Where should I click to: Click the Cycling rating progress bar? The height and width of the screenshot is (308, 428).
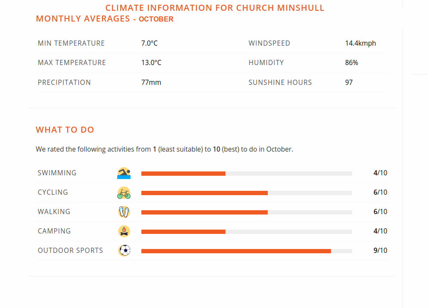coord(247,193)
